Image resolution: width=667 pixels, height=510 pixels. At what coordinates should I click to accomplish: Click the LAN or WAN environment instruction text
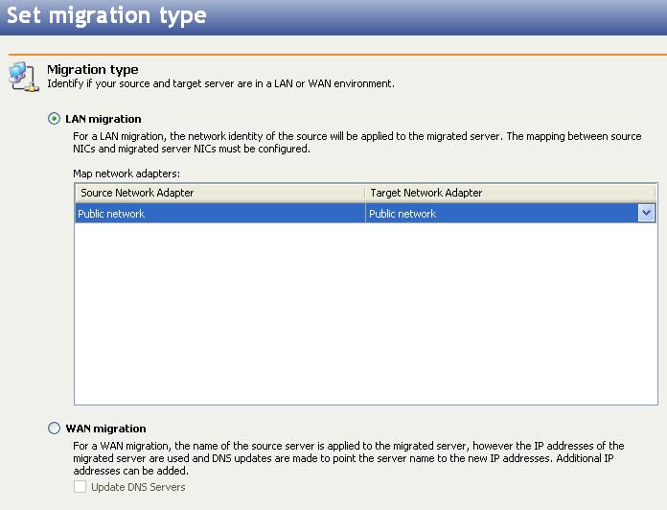point(220,83)
